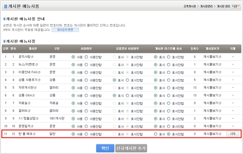Click the blue 확인 confirm button

(x=105, y=148)
